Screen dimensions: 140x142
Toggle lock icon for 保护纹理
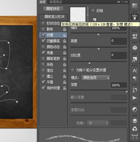[65, 88]
